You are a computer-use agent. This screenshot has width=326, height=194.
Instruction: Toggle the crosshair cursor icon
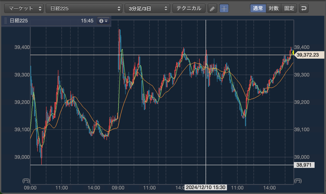224,8
